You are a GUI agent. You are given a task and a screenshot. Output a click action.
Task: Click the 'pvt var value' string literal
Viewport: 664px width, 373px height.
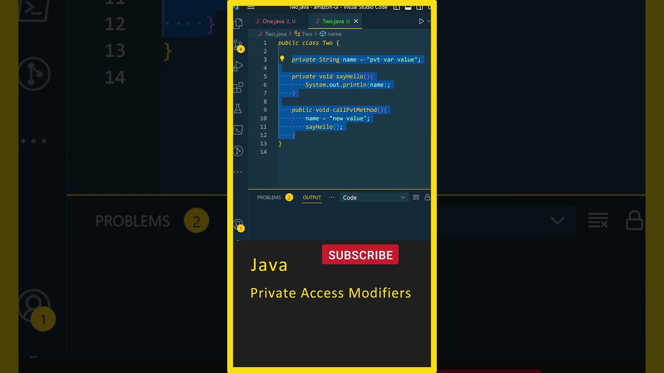coord(392,60)
